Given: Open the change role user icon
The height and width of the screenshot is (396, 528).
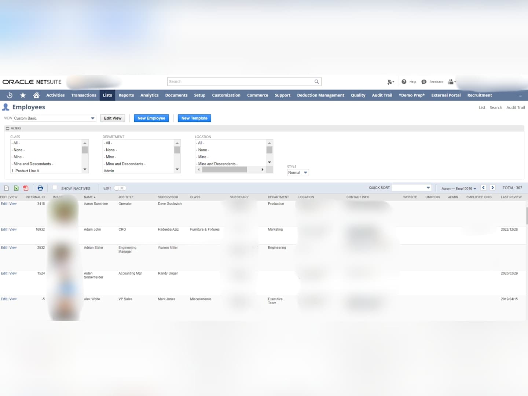Looking at the screenshot, I should pos(451,82).
